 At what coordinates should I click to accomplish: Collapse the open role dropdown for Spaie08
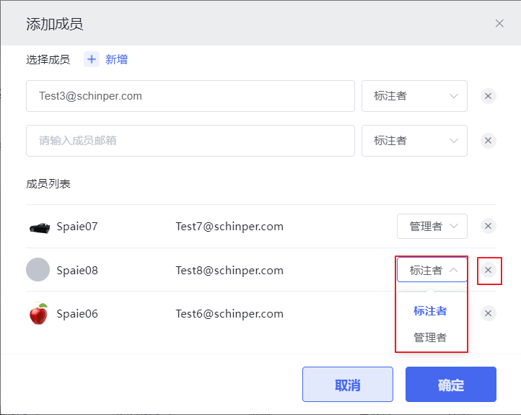pyautogui.click(x=432, y=270)
